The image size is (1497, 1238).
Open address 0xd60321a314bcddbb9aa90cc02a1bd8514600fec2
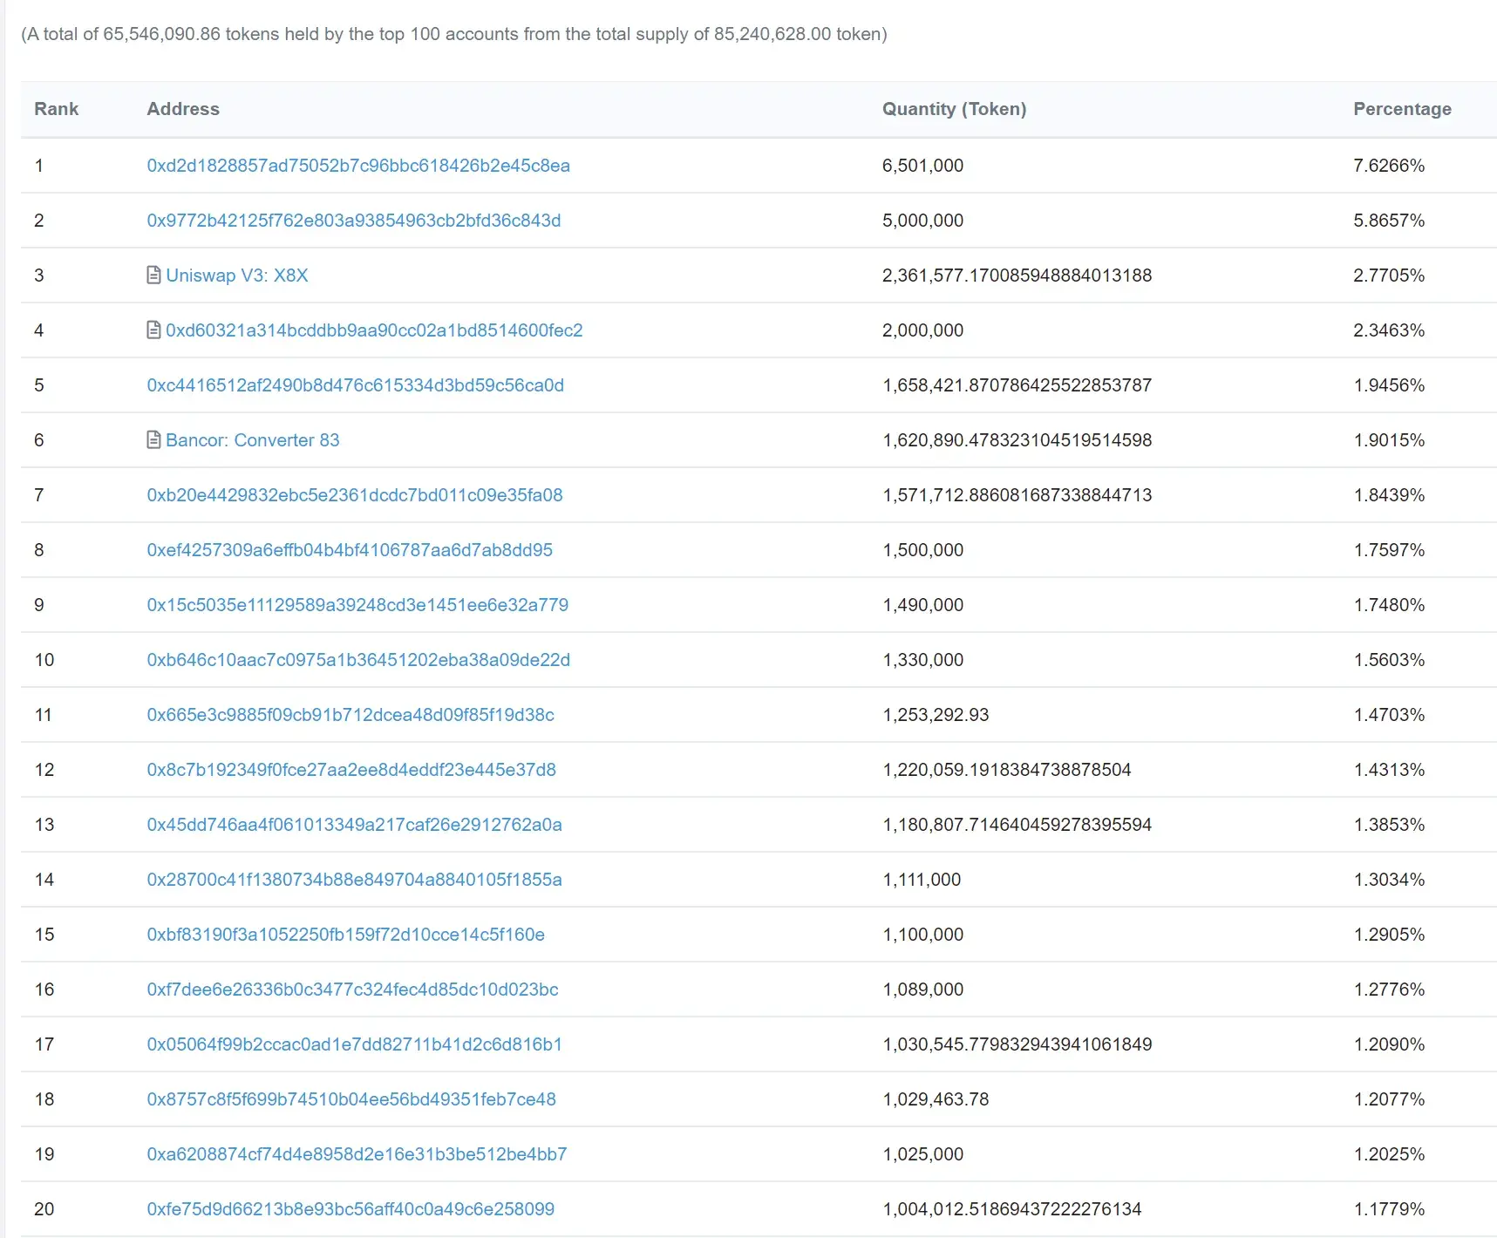point(374,330)
